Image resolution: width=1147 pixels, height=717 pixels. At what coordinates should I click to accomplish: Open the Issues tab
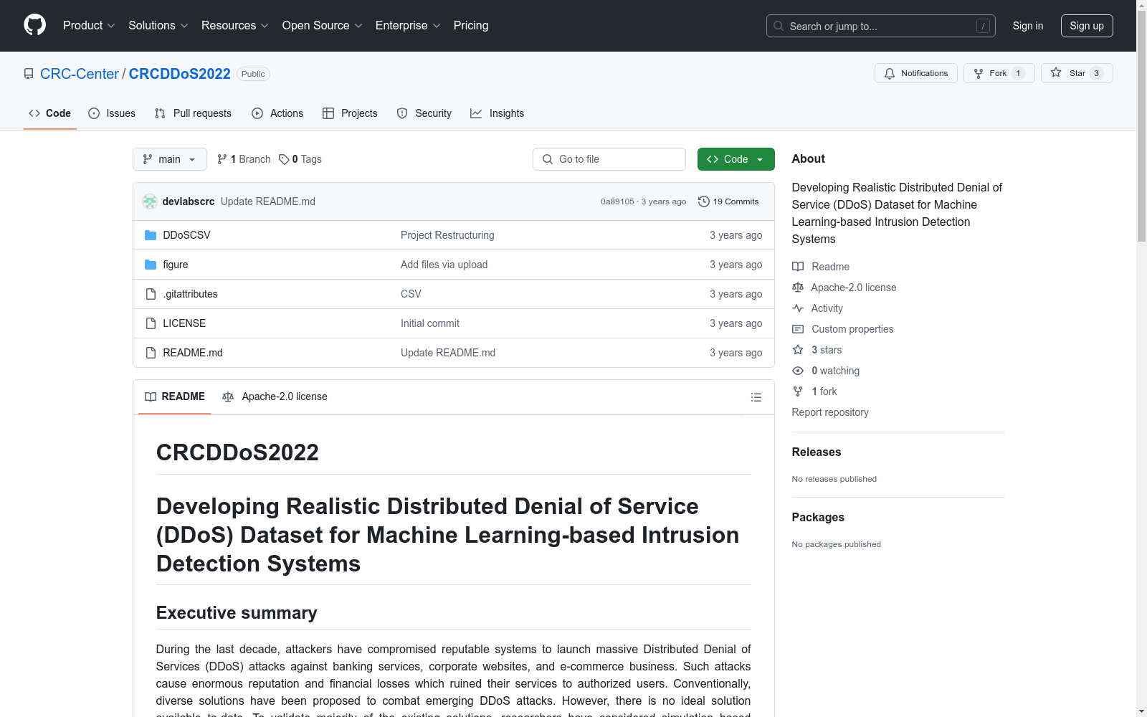click(x=112, y=113)
